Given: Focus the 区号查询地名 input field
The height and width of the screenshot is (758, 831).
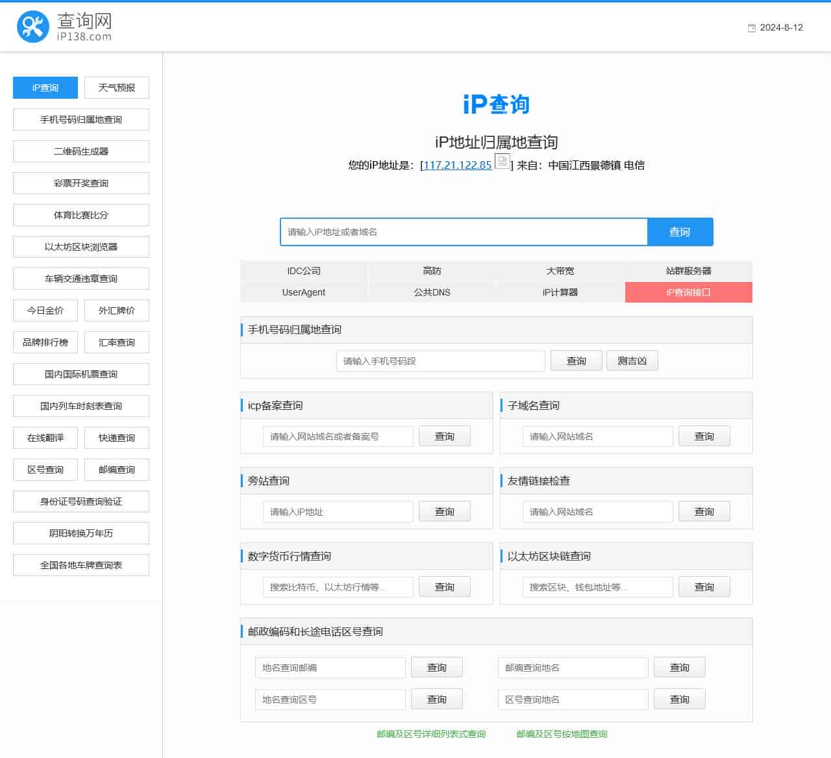Looking at the screenshot, I should coord(573,700).
